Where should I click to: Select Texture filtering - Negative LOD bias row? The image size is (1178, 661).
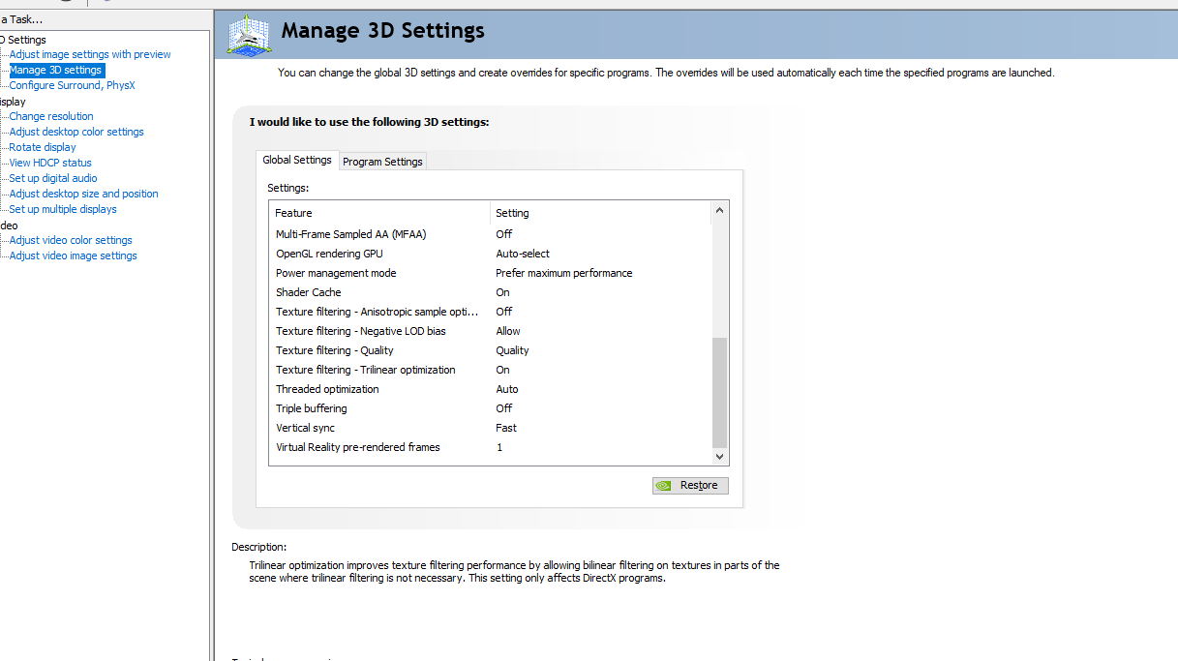[490, 331]
